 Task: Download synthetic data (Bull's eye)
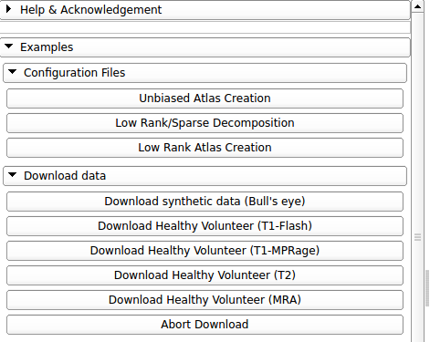click(x=205, y=202)
